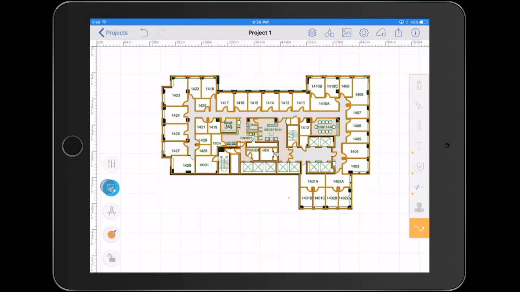This screenshot has height=292, width=520.
Task: Select the stamp tool
Action: [x=419, y=208]
